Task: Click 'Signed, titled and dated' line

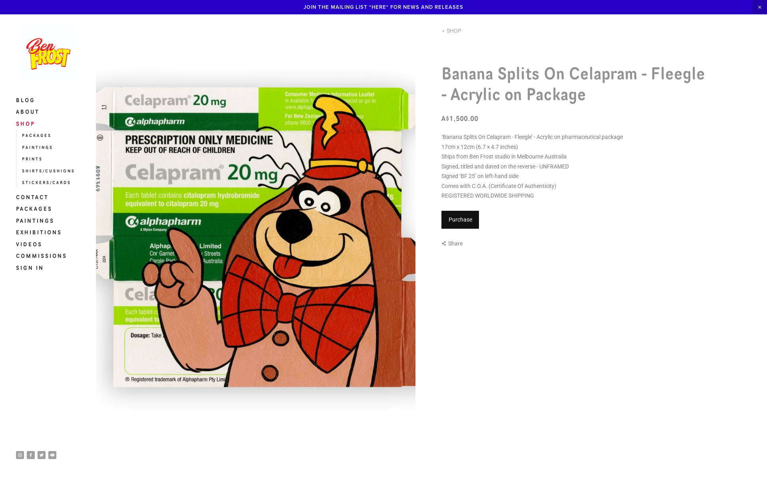Action: coord(505,166)
